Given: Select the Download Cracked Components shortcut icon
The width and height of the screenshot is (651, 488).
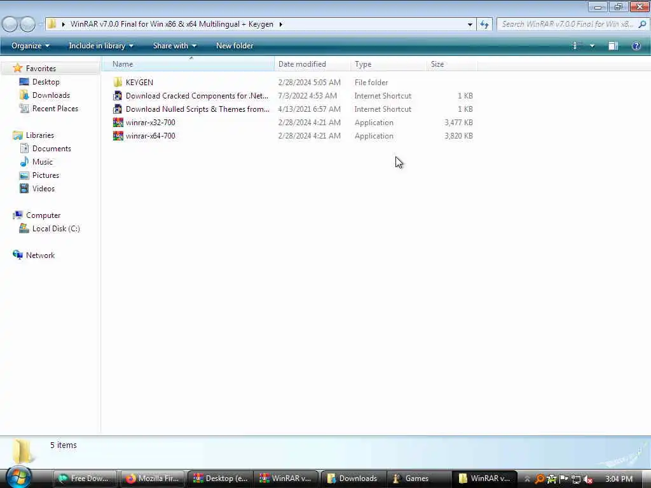Looking at the screenshot, I should (118, 96).
